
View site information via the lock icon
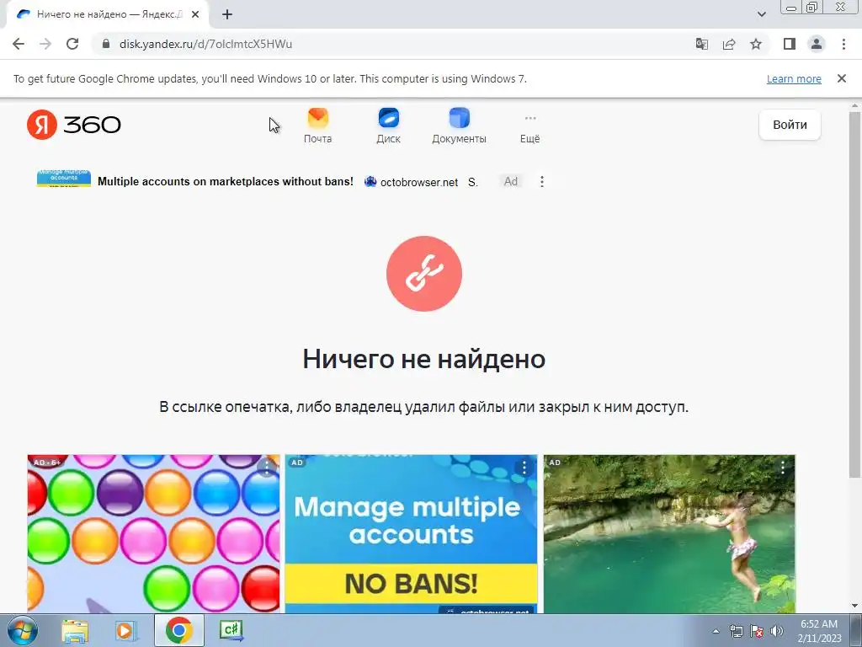[x=106, y=44]
